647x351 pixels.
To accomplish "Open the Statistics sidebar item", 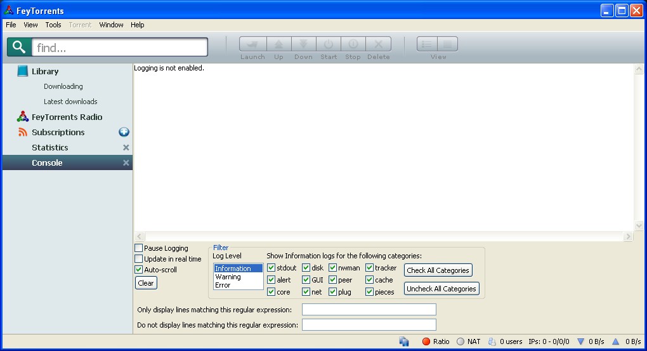I will coord(50,147).
